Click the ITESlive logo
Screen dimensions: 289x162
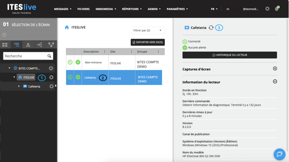click(x=22, y=9)
